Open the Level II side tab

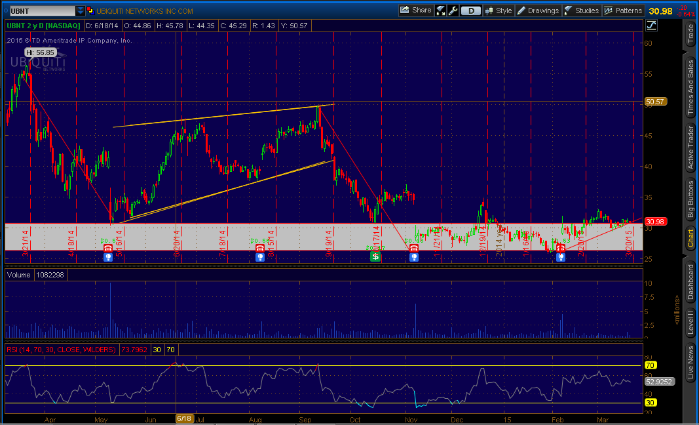click(x=690, y=321)
